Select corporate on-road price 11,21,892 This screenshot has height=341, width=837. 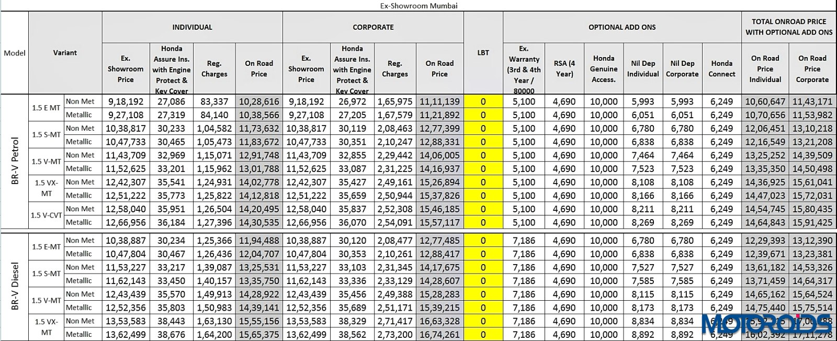click(x=439, y=115)
